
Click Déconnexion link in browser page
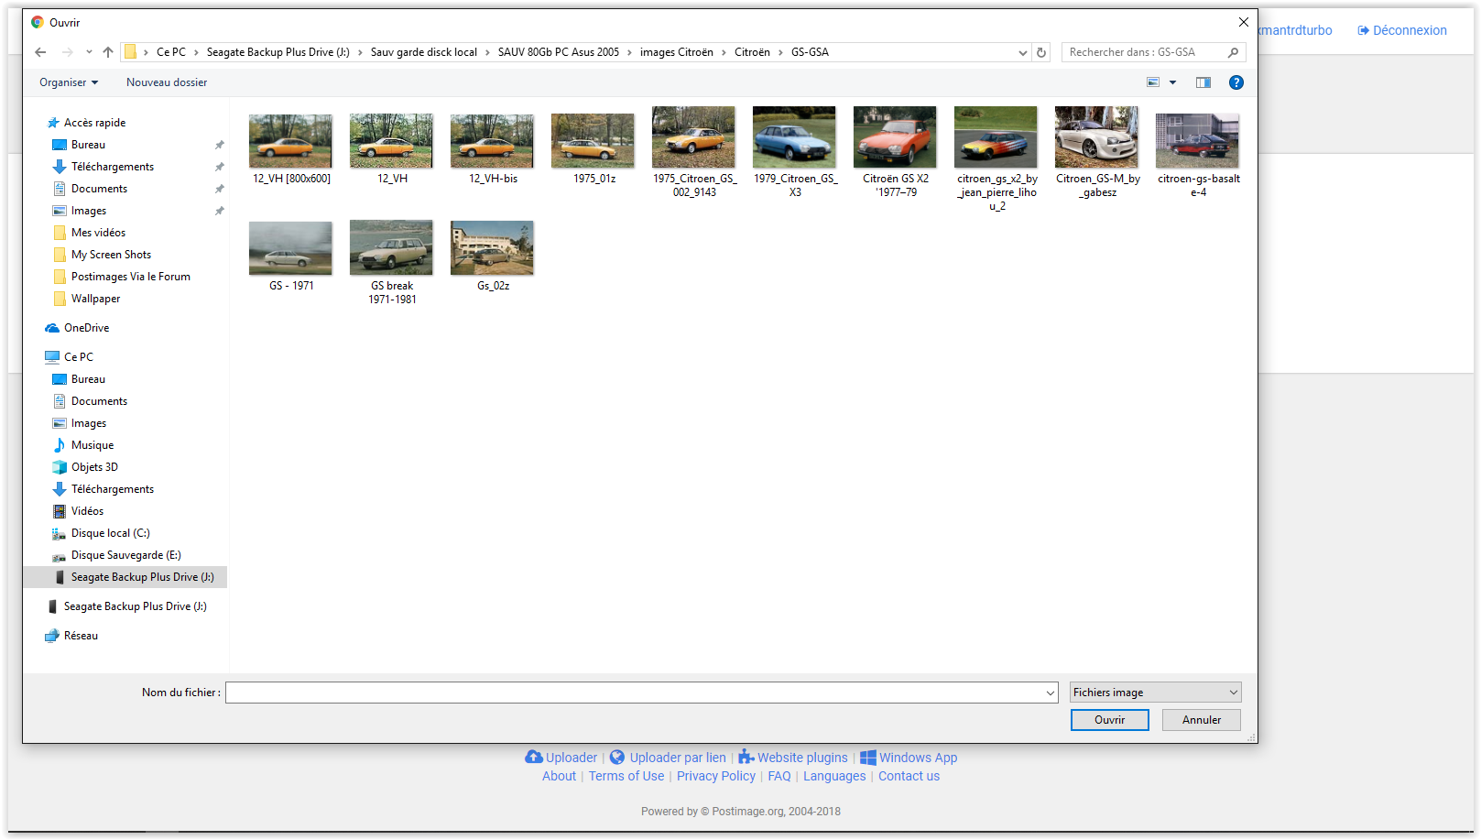[1402, 30]
